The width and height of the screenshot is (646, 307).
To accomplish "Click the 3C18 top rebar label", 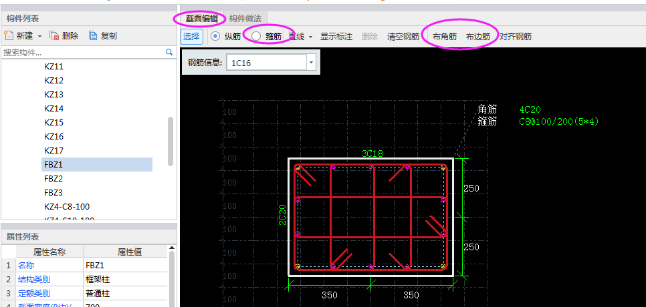I will (372, 153).
